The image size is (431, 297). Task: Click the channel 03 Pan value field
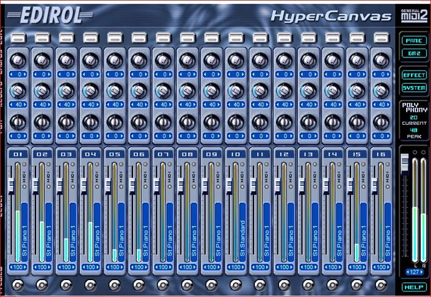click(x=66, y=136)
